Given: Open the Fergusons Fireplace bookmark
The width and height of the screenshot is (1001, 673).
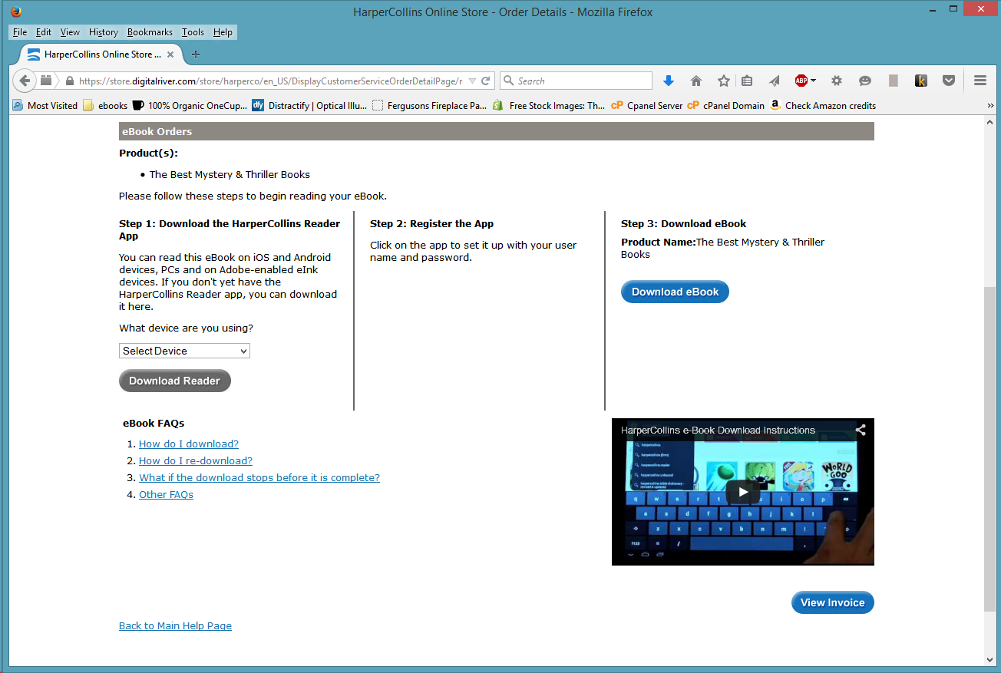Looking at the screenshot, I should [x=430, y=106].
